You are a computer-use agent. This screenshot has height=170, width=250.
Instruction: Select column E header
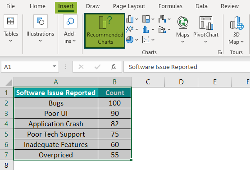point(214,82)
